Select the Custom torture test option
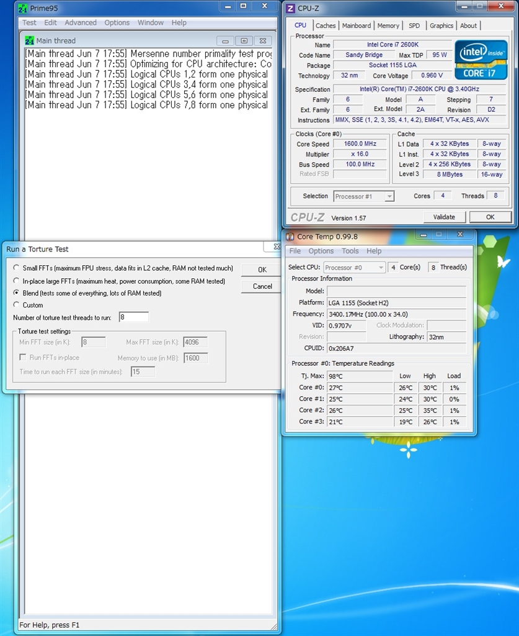 pos(17,305)
